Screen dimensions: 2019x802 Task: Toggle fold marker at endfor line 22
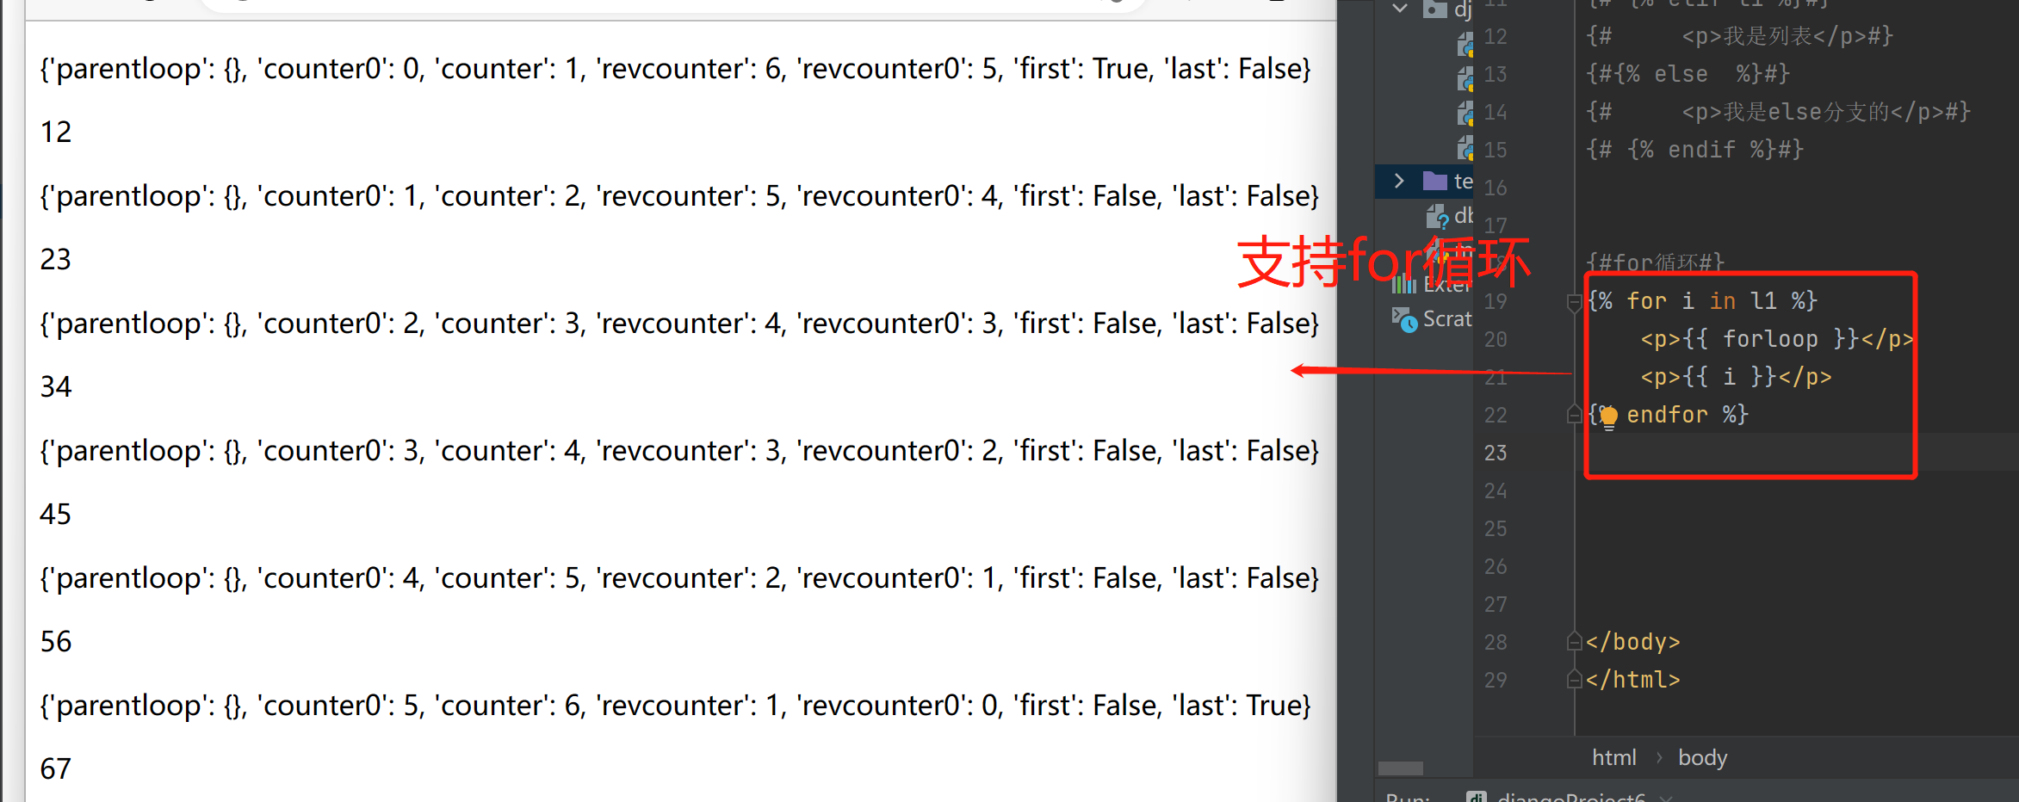1574,415
